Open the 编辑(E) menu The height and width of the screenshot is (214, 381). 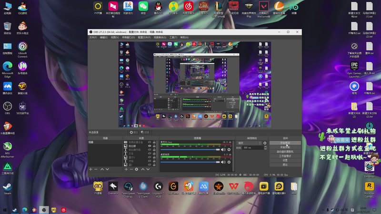(104, 38)
